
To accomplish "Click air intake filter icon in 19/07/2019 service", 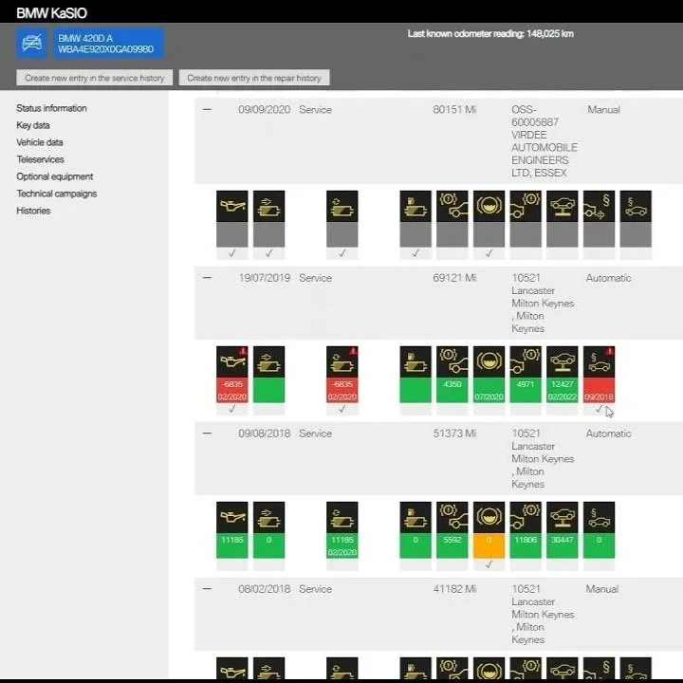I will coord(268,362).
